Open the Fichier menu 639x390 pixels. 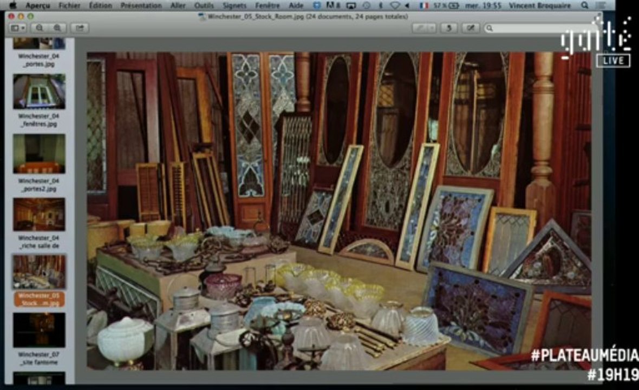(69, 6)
